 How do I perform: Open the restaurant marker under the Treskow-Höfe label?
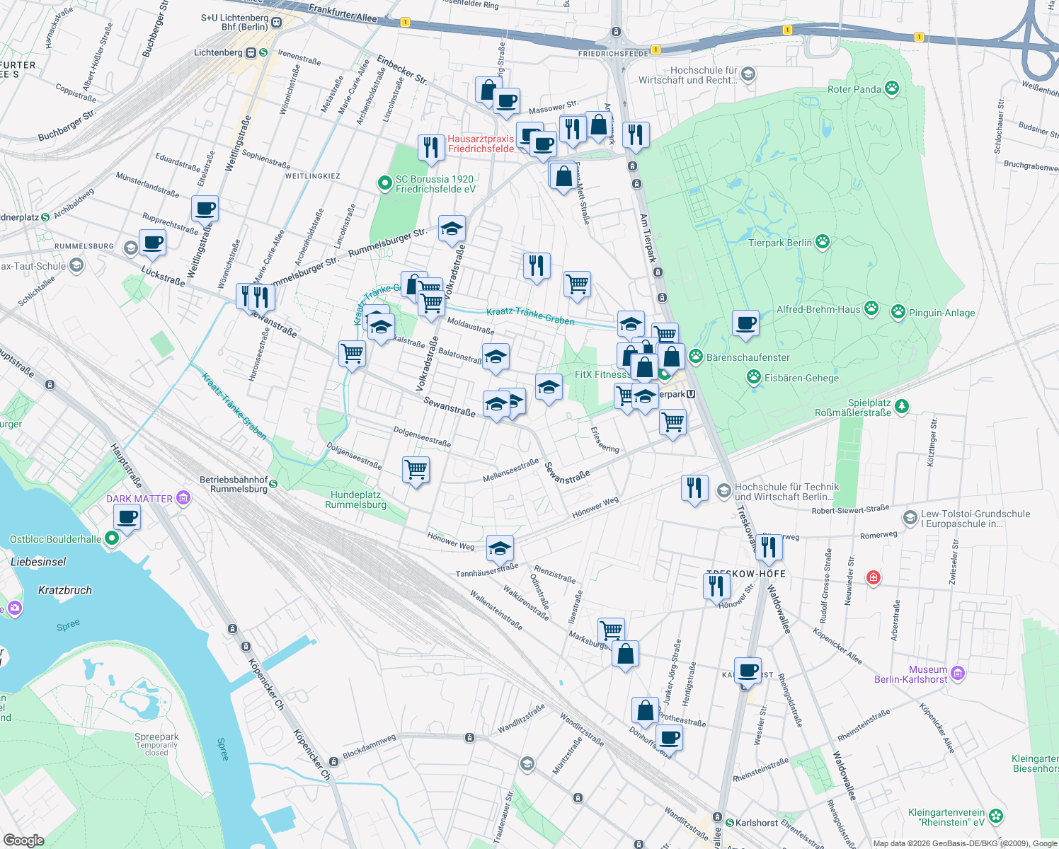coord(716,587)
